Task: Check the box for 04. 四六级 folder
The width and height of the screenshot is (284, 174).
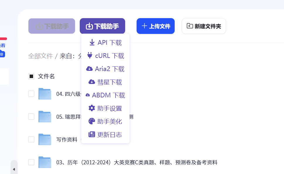Action: tap(31, 94)
